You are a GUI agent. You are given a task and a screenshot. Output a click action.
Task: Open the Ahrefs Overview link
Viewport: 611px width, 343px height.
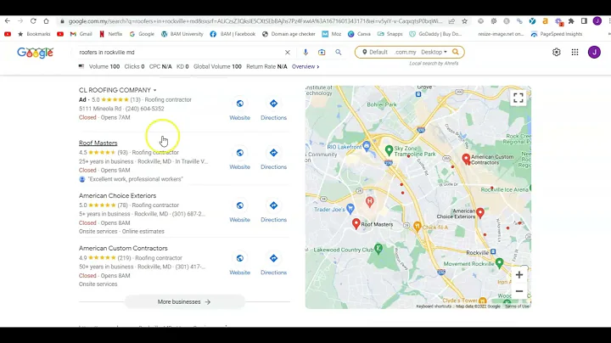click(x=305, y=67)
